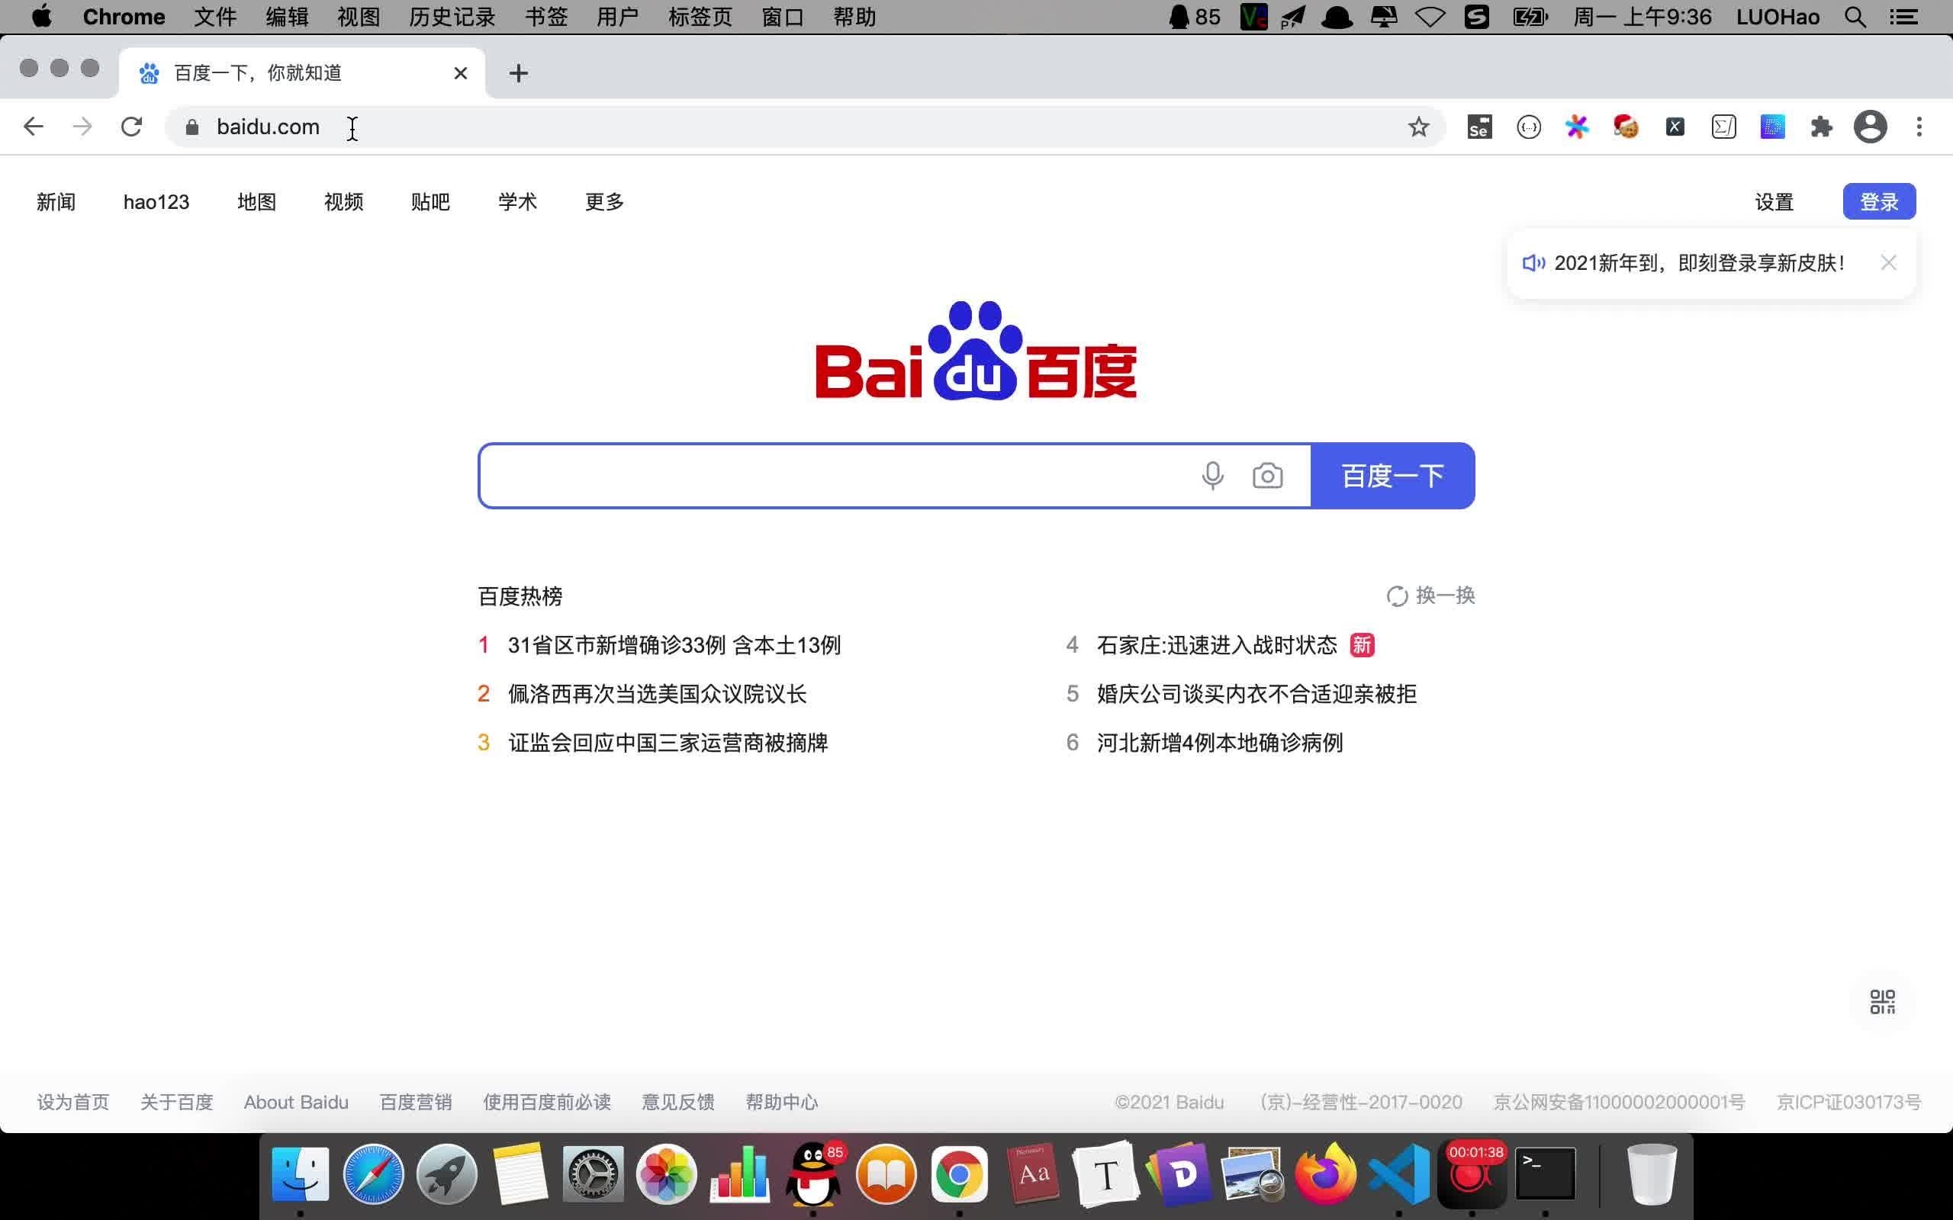The image size is (1953, 1220).
Task: Click inside the Baidu search input box
Action: 832,475
